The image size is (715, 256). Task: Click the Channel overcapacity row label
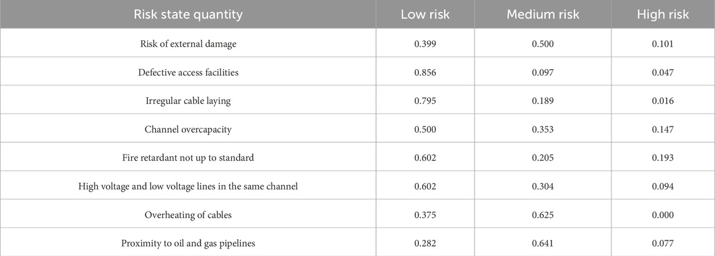[x=188, y=130]
